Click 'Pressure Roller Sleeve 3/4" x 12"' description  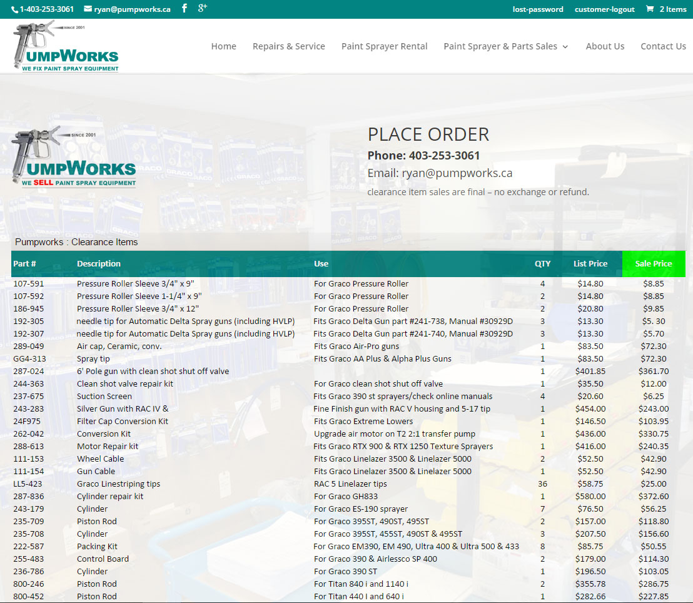138,308
